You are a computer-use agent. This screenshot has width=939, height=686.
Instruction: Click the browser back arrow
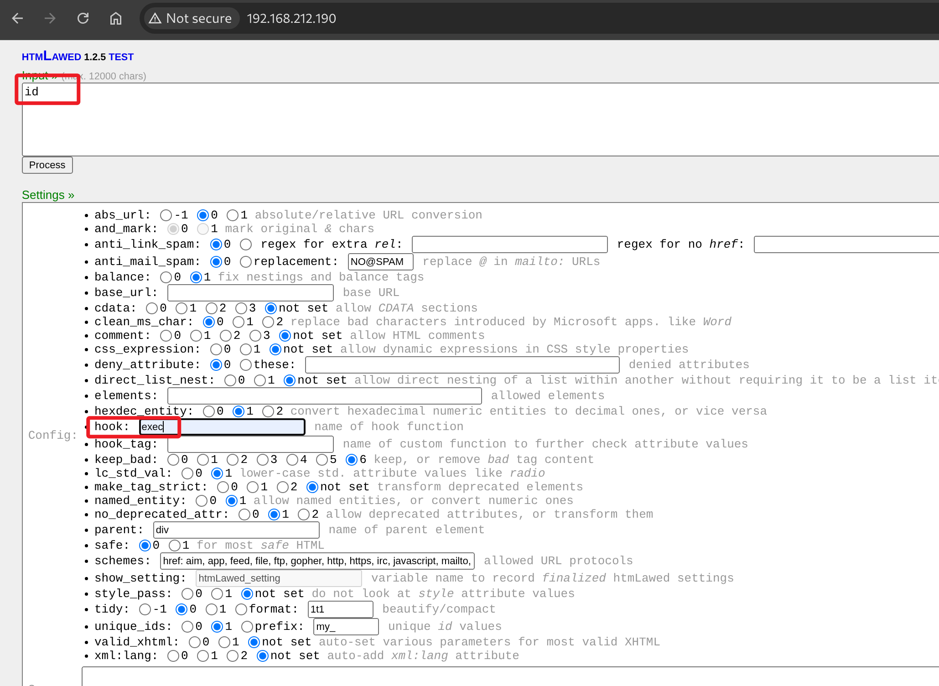pyautogui.click(x=18, y=18)
